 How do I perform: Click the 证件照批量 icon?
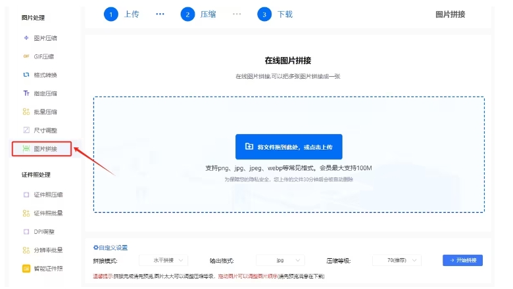coord(26,213)
